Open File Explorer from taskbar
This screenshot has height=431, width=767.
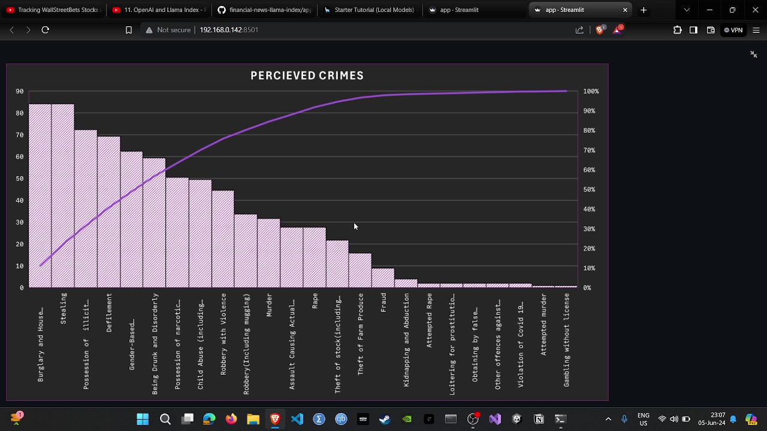click(253, 419)
